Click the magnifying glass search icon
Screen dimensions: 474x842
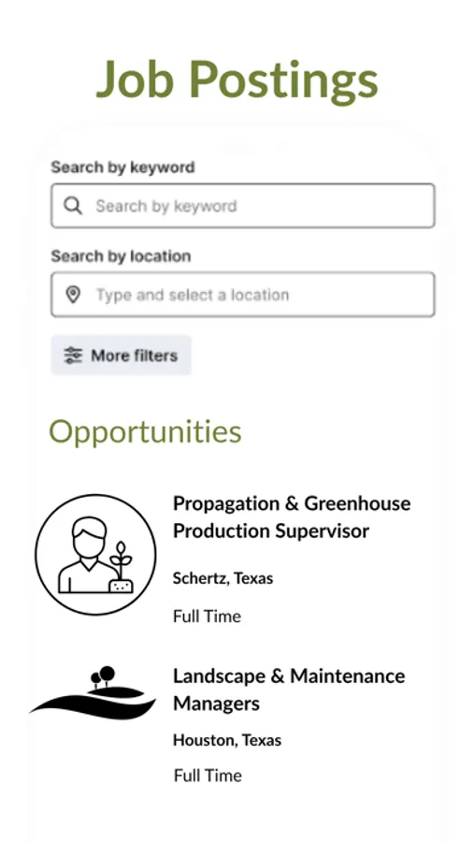click(73, 206)
